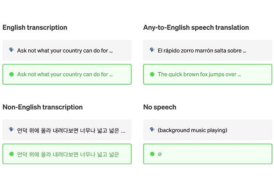Select the 'Any-to-English speech translation' heading
Screen dimensions: 274x183
(196, 27)
